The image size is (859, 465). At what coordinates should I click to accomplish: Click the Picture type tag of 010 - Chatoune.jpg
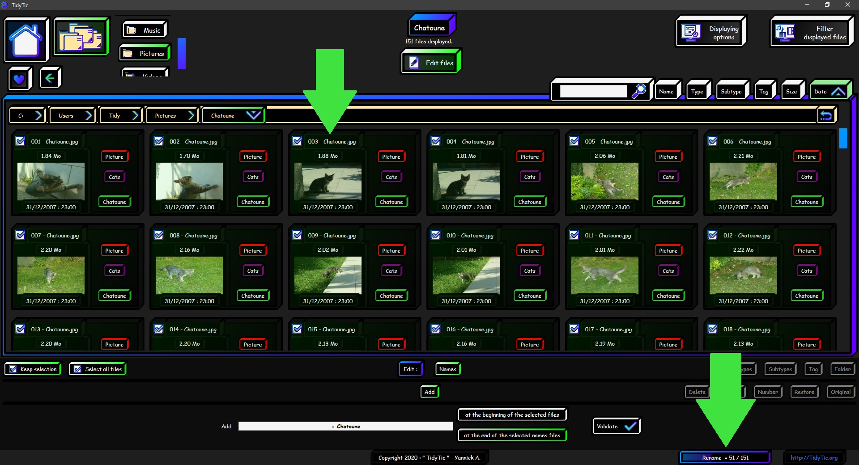click(530, 250)
